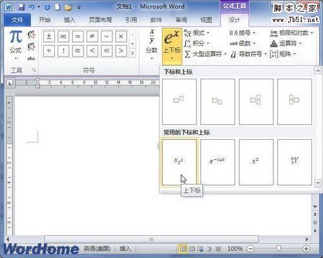Open the 积分 integral dropdown

196,43
